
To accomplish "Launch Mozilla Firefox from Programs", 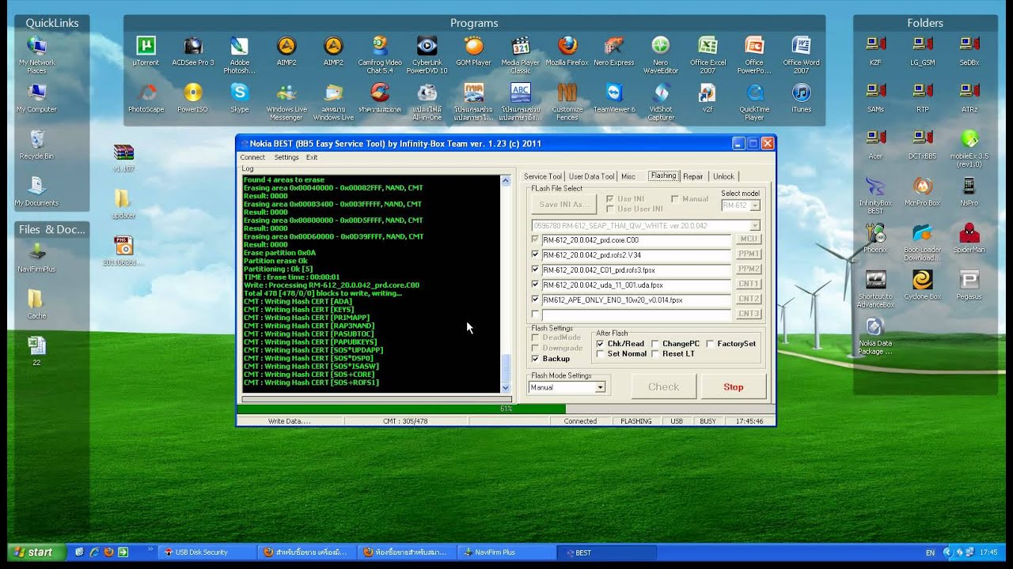I will [x=567, y=46].
